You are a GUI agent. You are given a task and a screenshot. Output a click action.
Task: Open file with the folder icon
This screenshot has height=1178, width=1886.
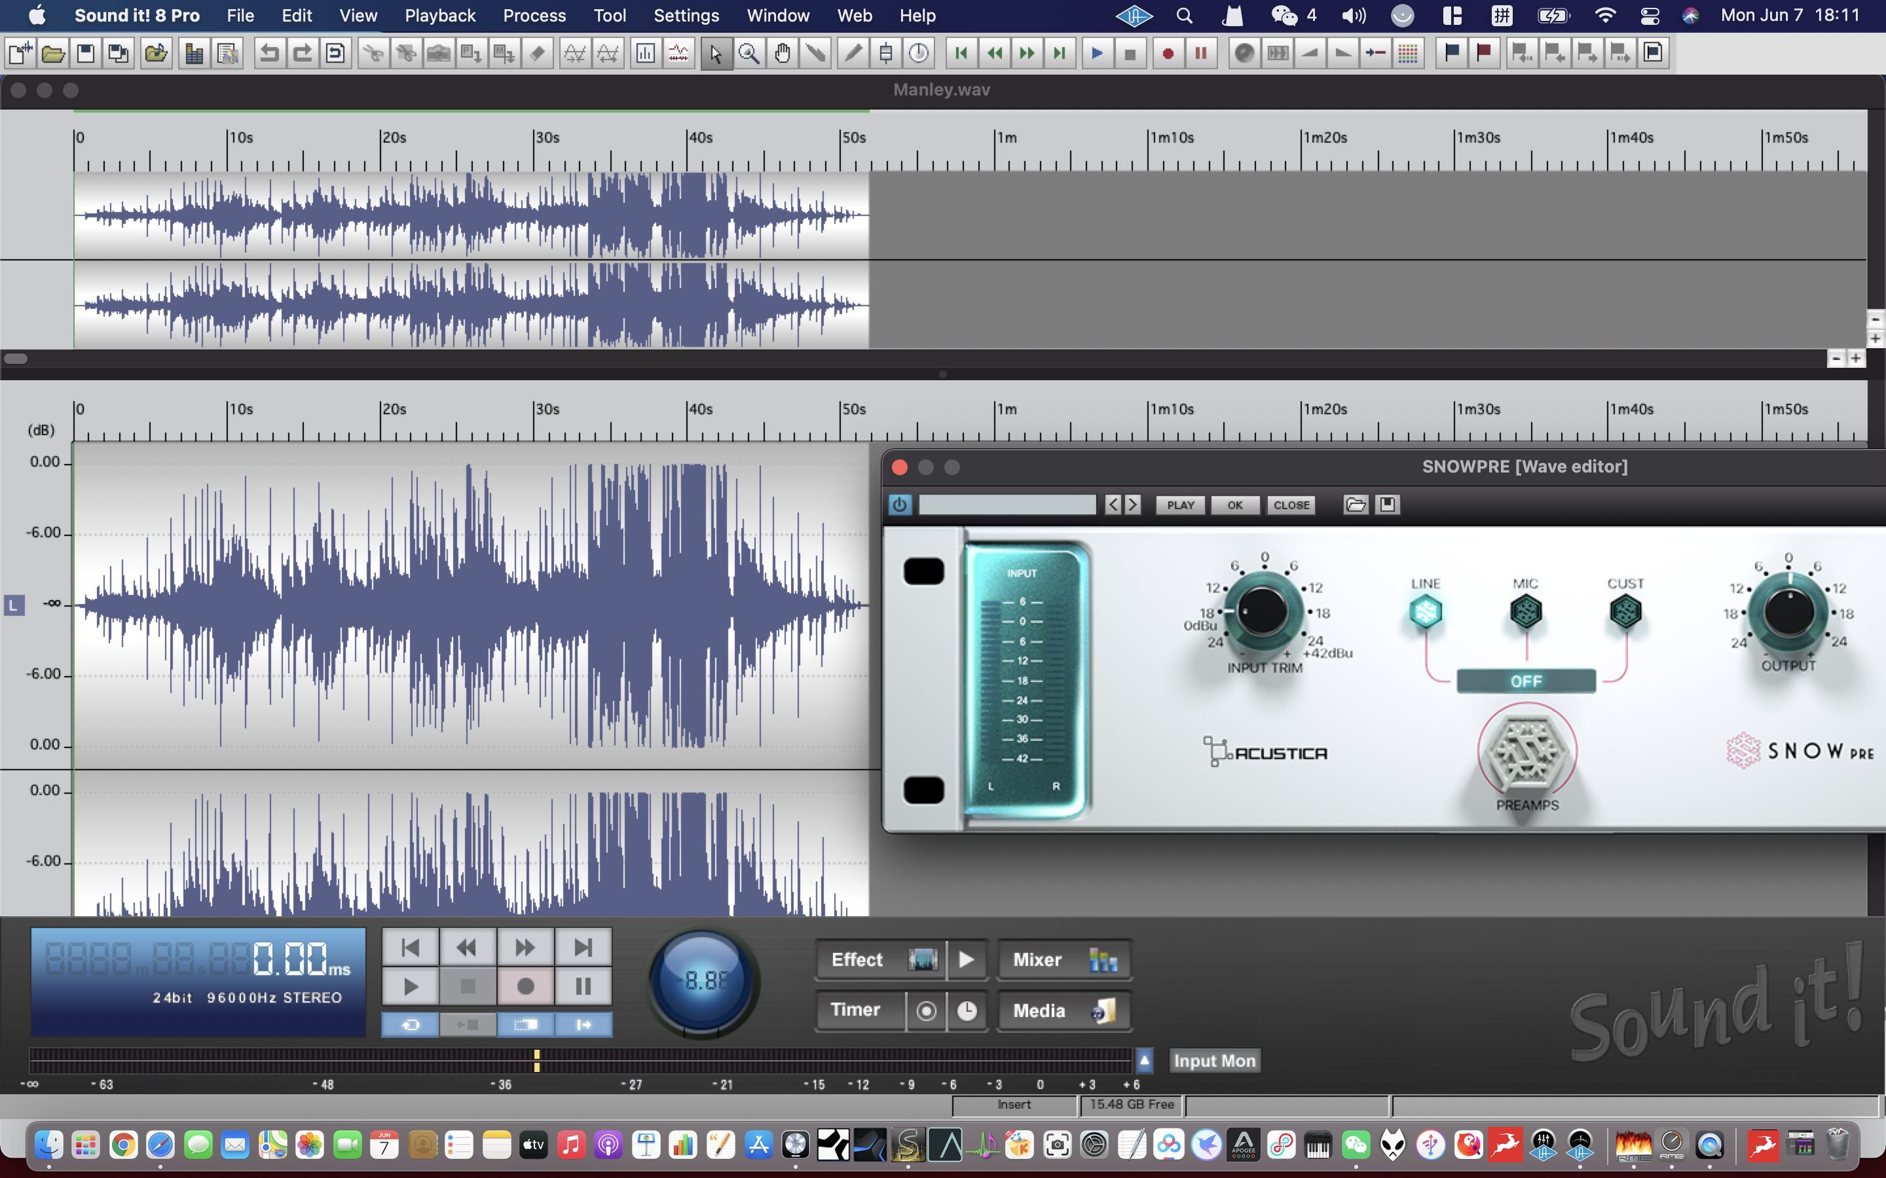click(x=53, y=53)
